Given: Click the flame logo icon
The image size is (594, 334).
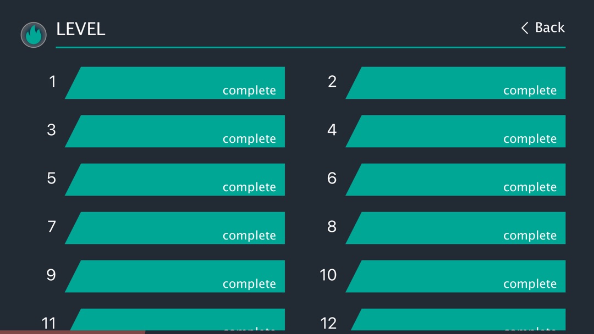Looking at the screenshot, I should pos(34,35).
